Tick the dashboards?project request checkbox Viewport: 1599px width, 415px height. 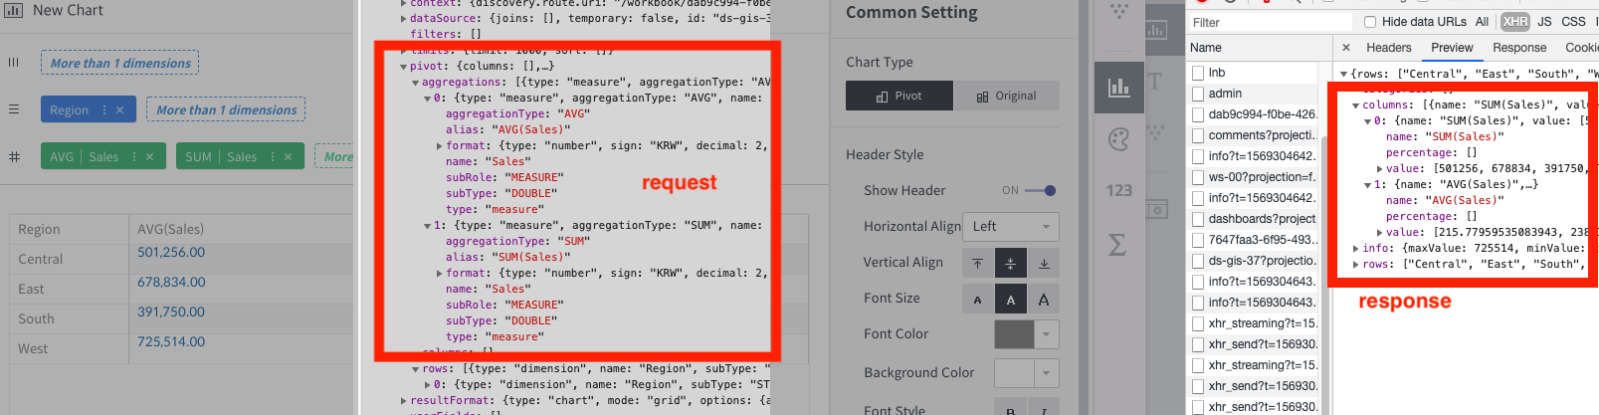click(1198, 219)
